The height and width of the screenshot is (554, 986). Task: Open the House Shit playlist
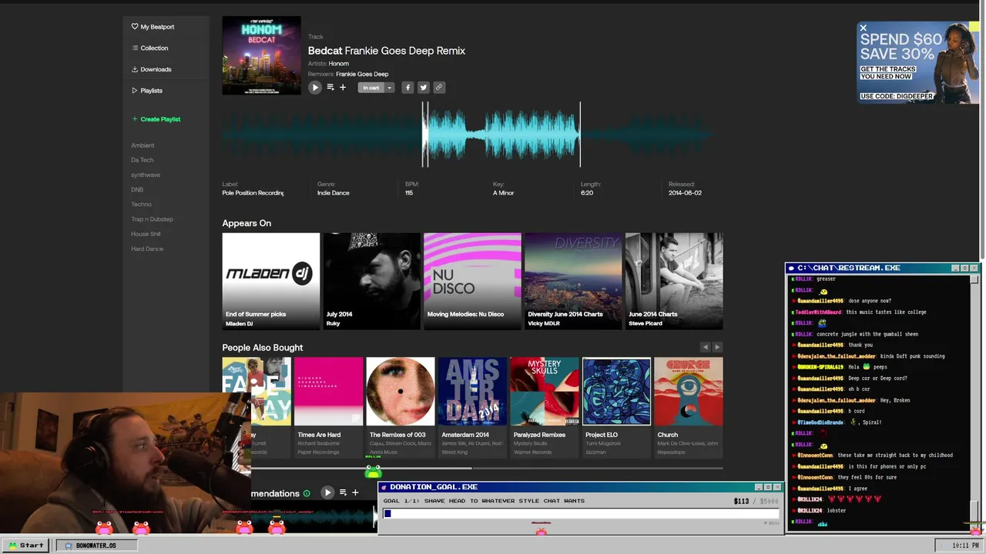(146, 234)
